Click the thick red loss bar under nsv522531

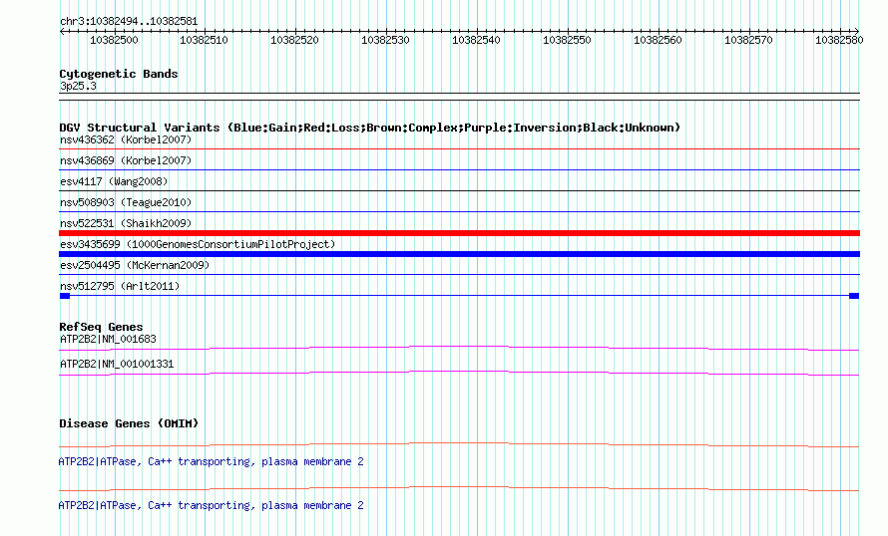(459, 233)
